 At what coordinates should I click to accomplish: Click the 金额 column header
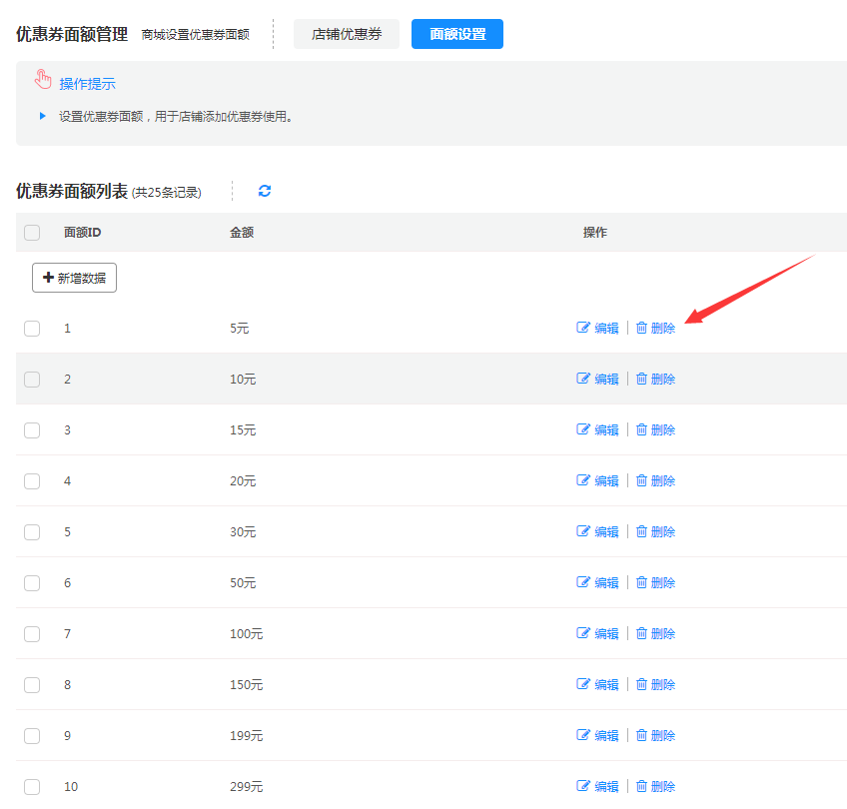242,233
